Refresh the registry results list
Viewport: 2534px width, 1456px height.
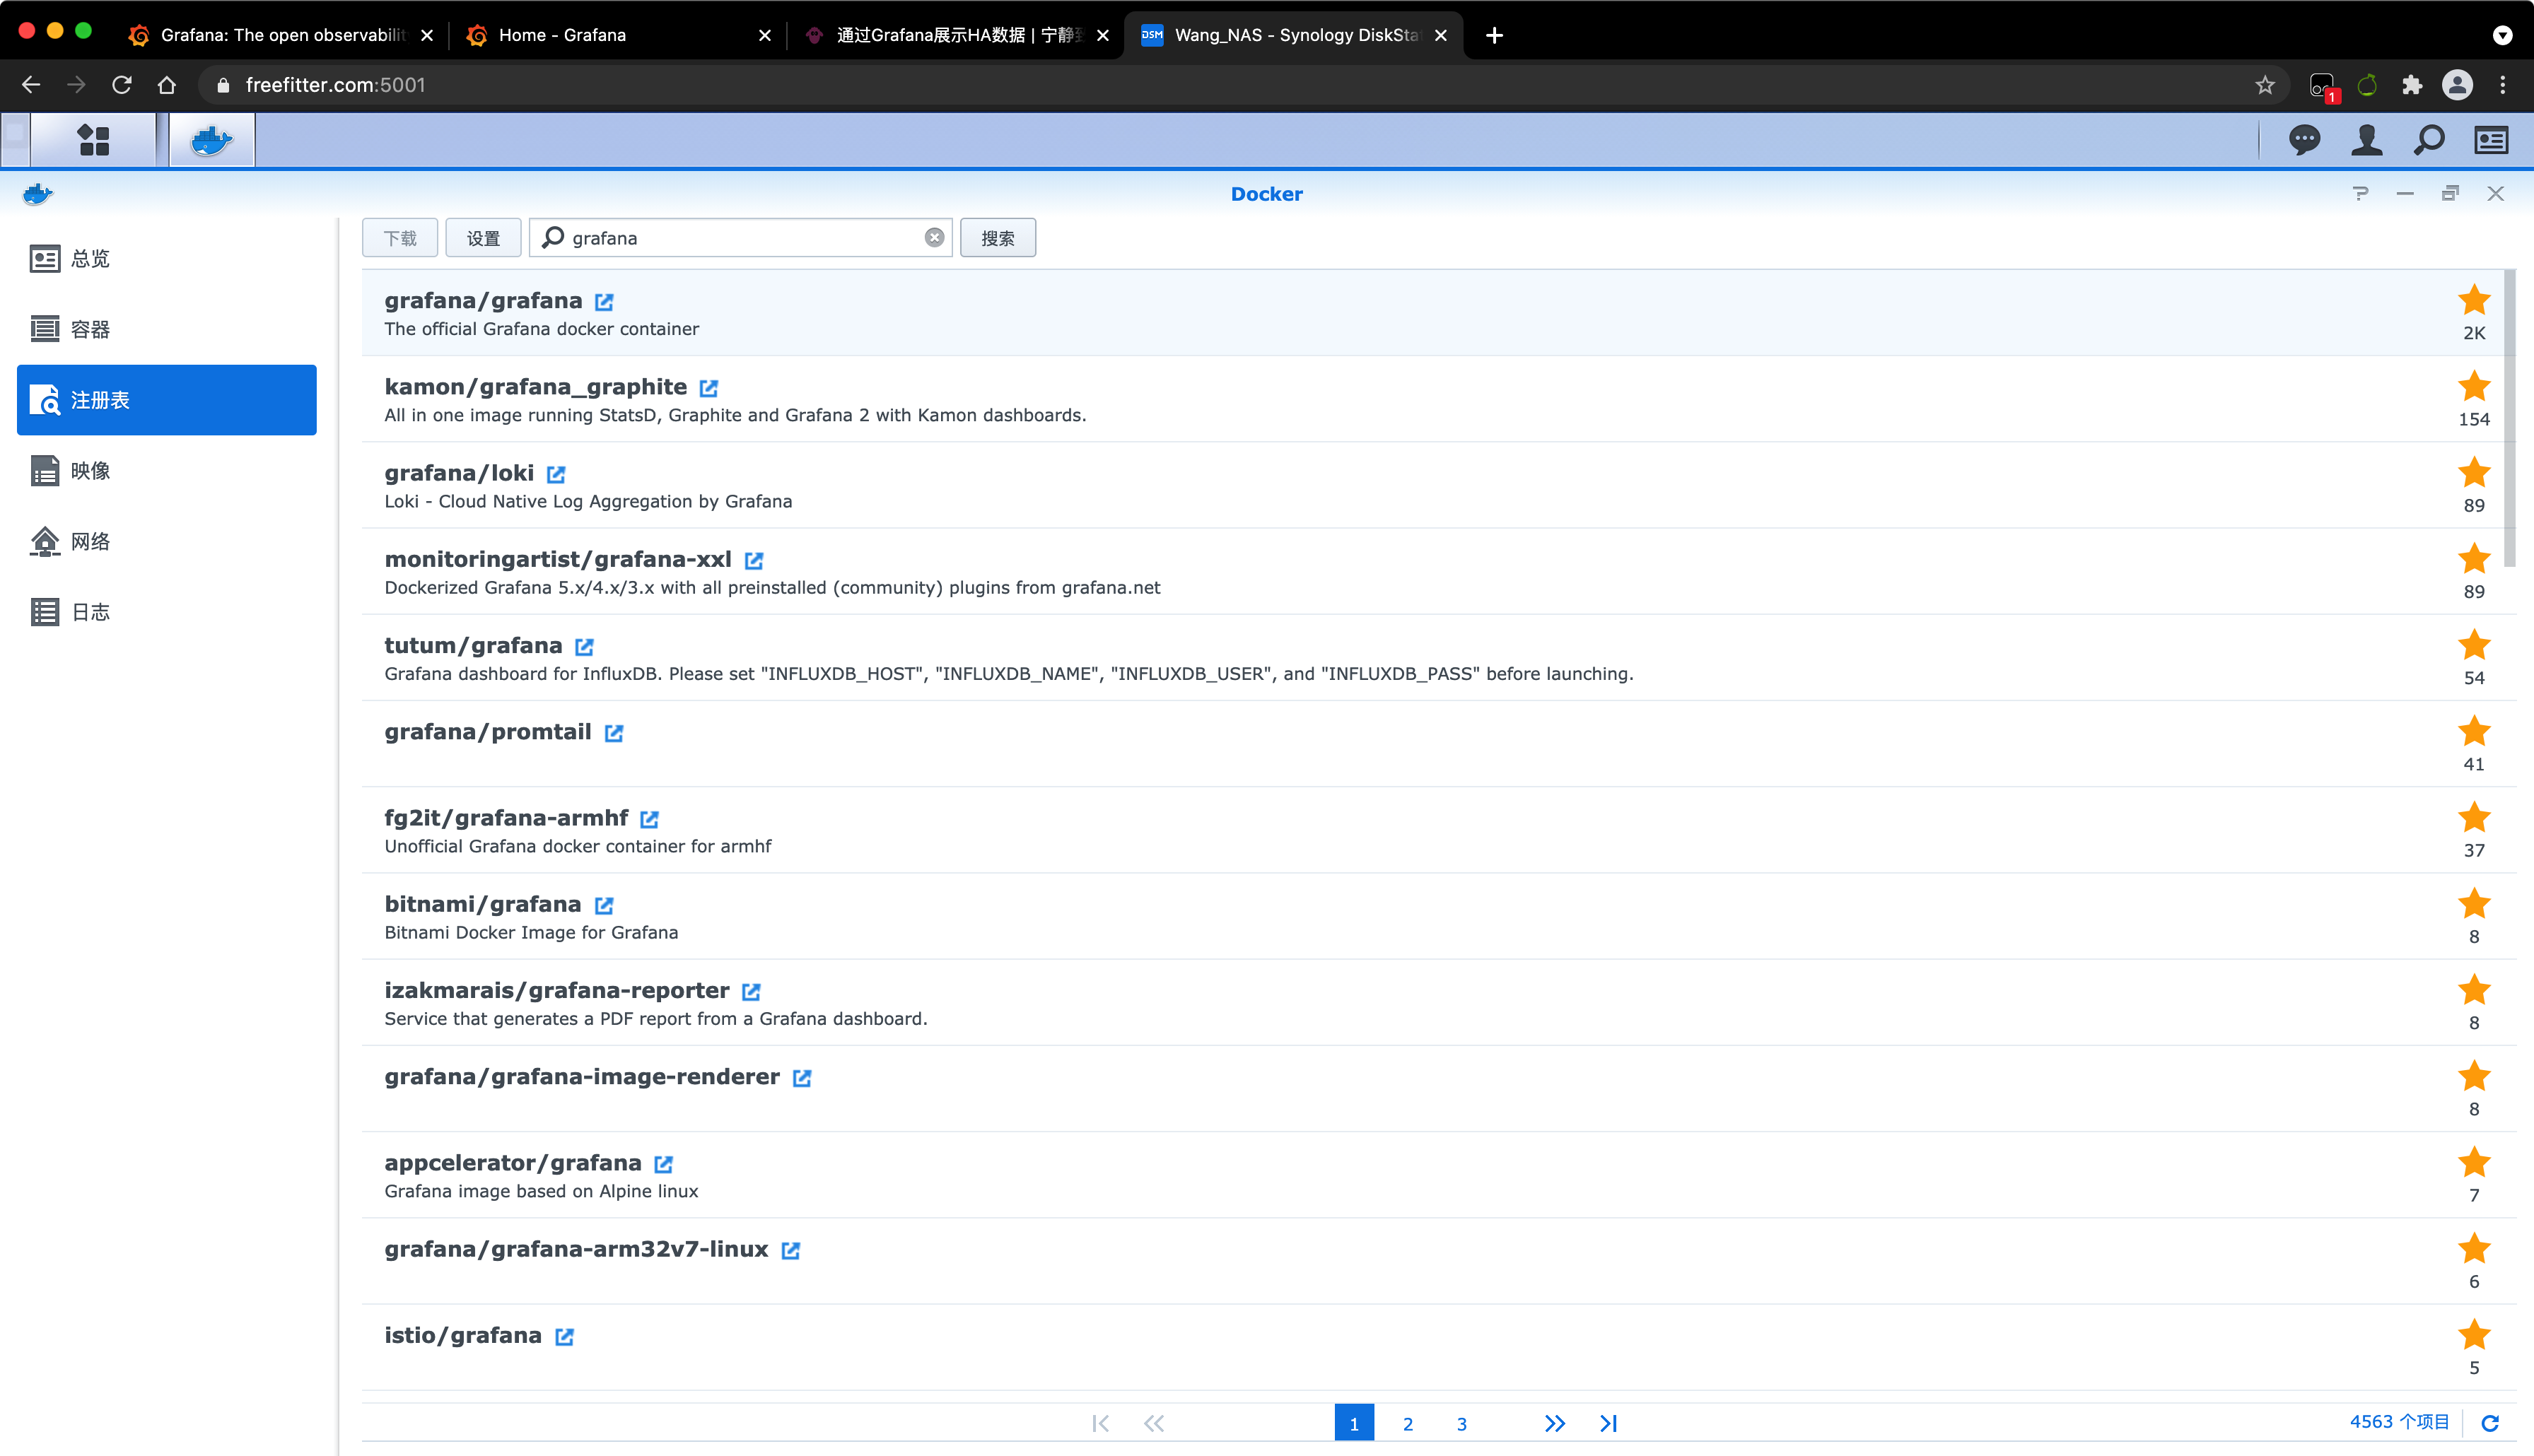2490,1423
